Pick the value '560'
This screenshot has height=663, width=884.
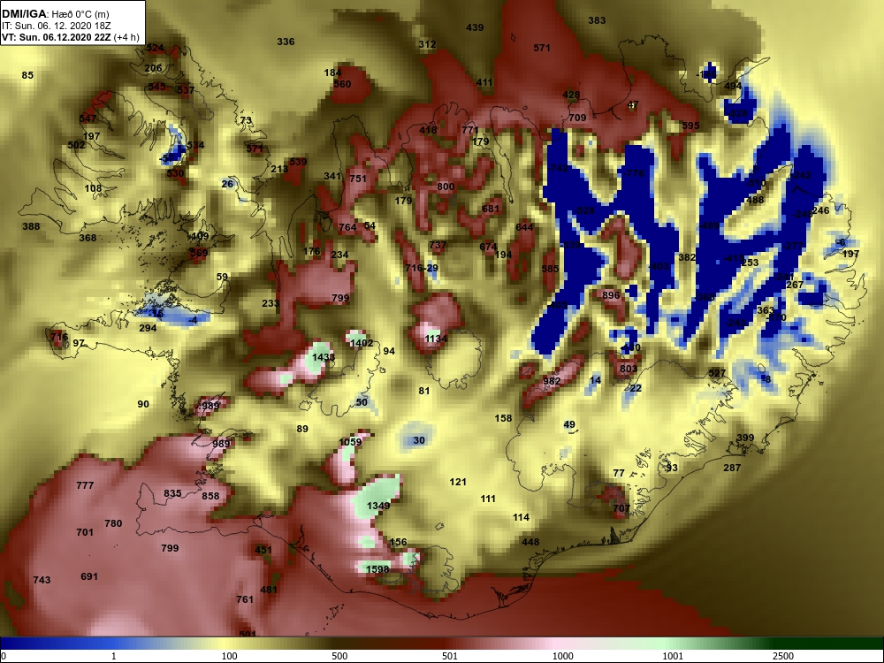pyautogui.click(x=342, y=85)
